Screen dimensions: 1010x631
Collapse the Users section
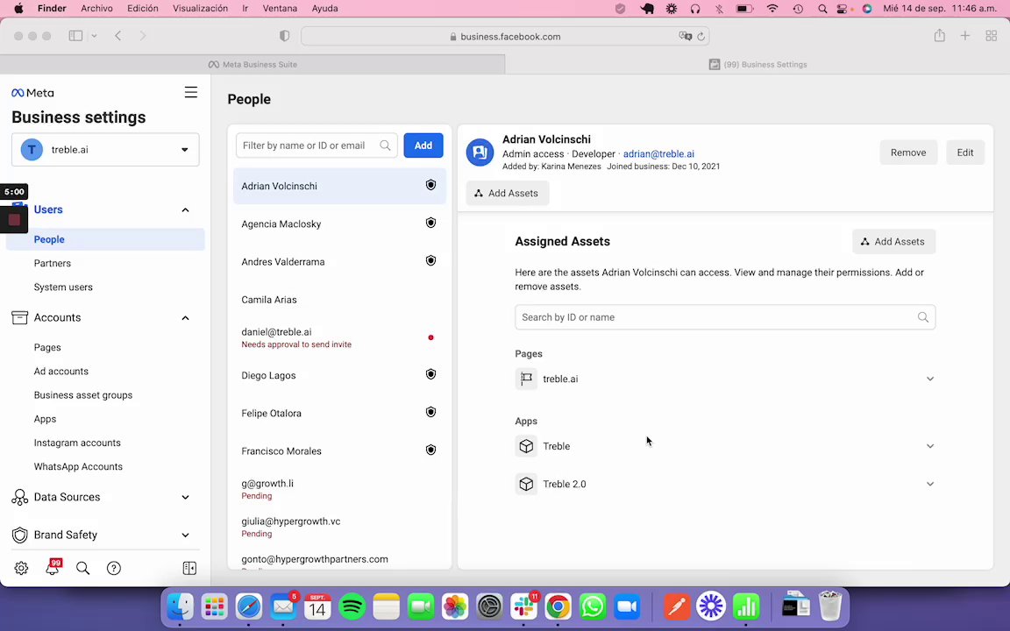coord(186,210)
